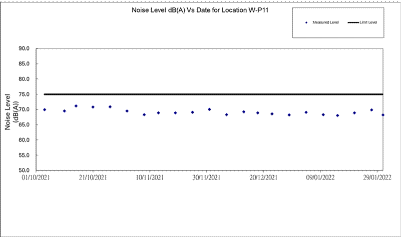Click the diamond marker icon in legend

coord(306,22)
